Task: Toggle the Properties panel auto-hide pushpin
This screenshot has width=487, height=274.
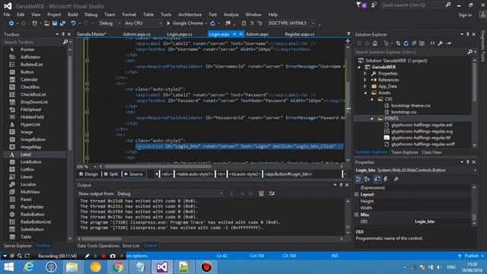Action: pos(468,162)
